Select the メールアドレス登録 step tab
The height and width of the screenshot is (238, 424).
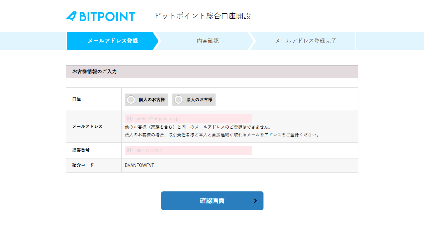[x=113, y=41]
